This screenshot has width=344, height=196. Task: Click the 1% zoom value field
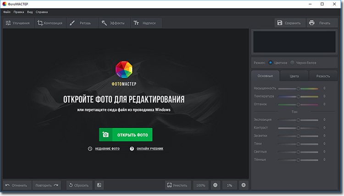[x=229, y=185]
